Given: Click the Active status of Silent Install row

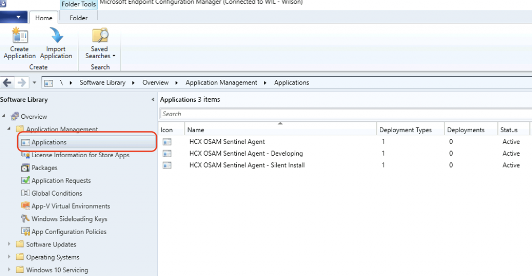Looking at the screenshot, I should point(511,165).
